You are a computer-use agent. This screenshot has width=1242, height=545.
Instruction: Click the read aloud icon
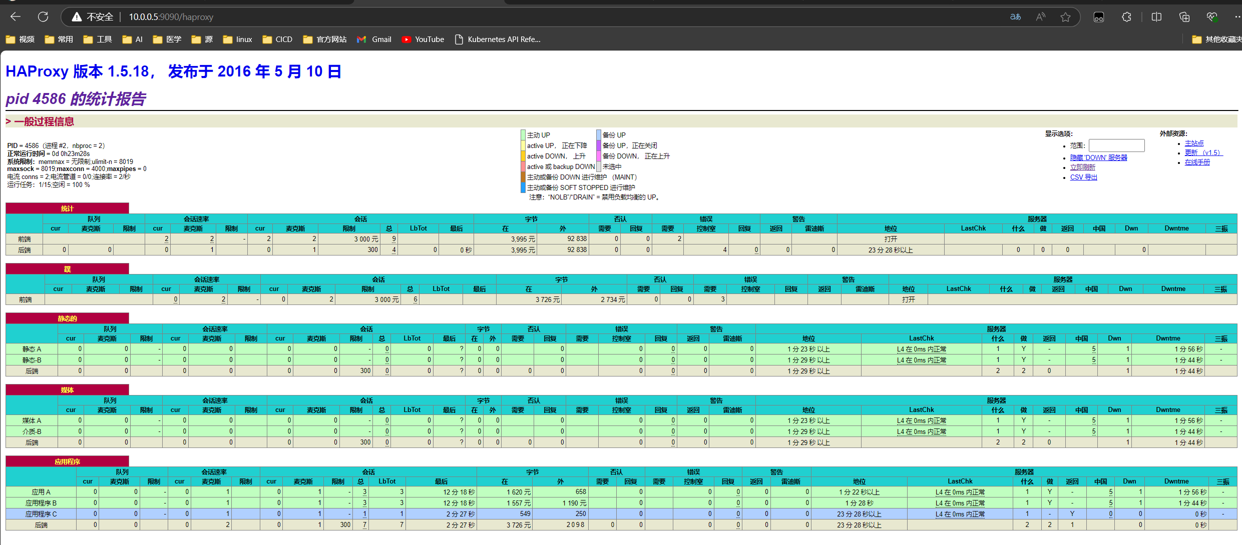pos(1041,17)
